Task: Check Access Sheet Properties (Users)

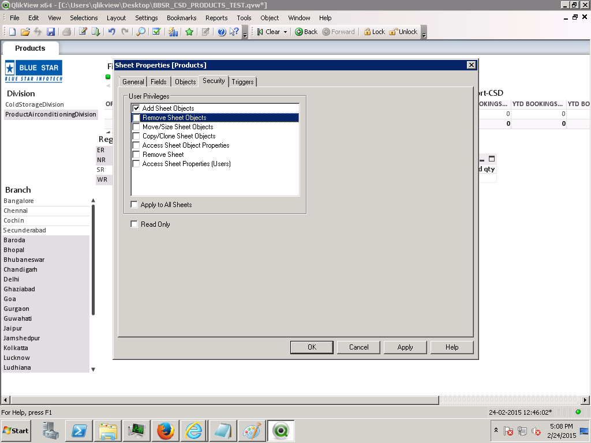Action: 136,164
